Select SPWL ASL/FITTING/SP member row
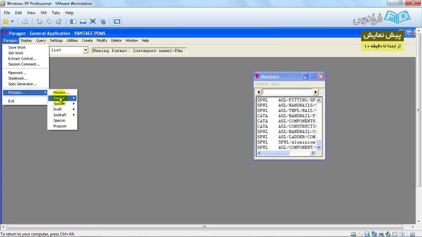The image size is (422, 237). point(287,100)
